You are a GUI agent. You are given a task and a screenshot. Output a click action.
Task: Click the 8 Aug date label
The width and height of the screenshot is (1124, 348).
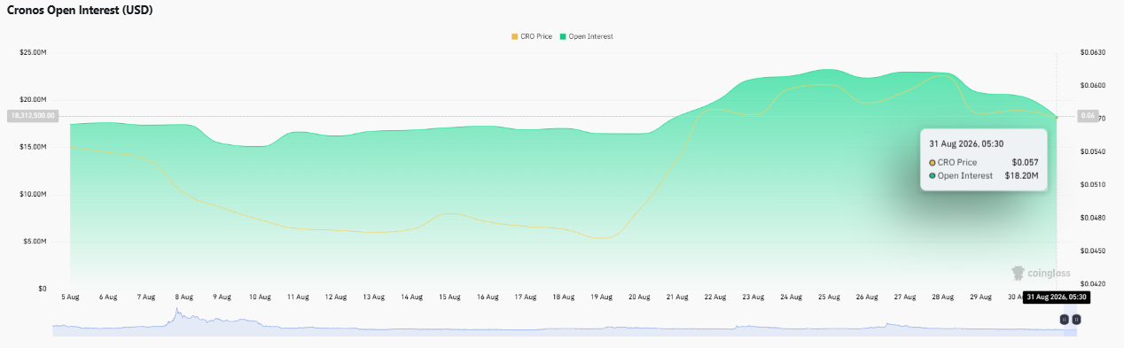click(183, 297)
